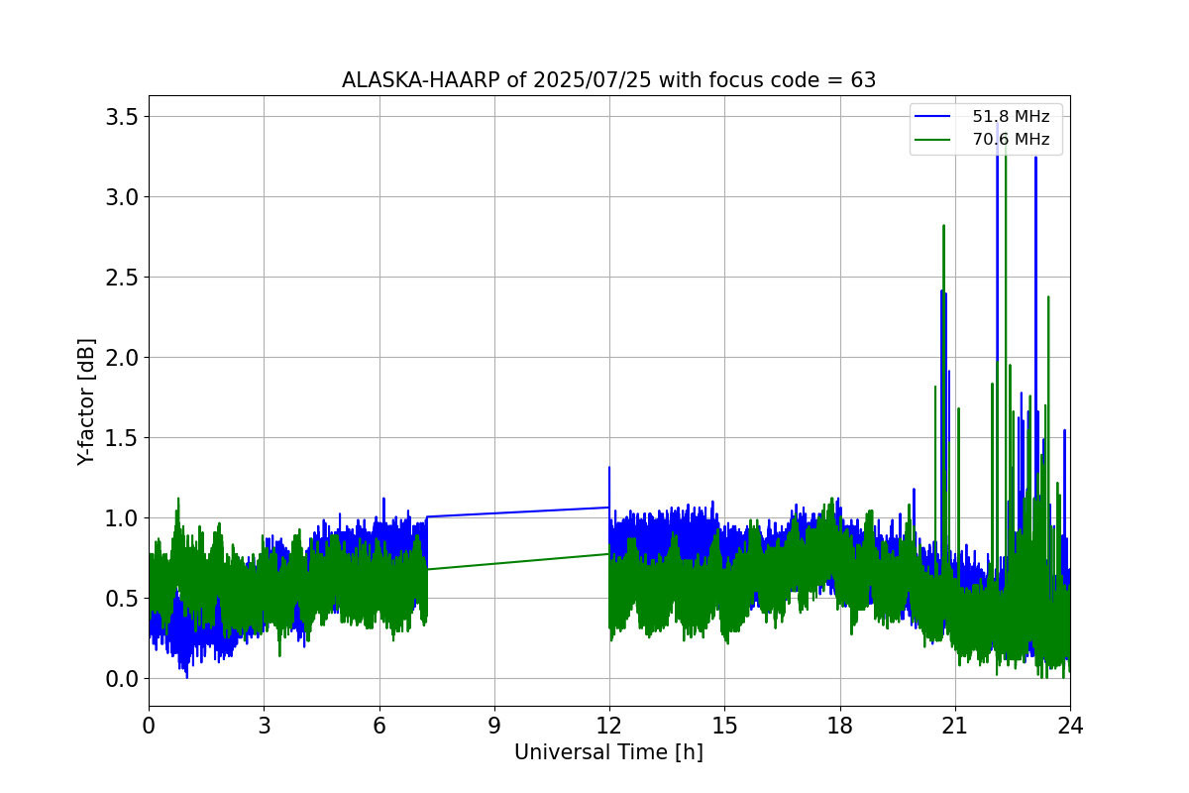Screen dimensions: 1189x793
Task: Click the green line sample in legend
Action: (x=933, y=140)
